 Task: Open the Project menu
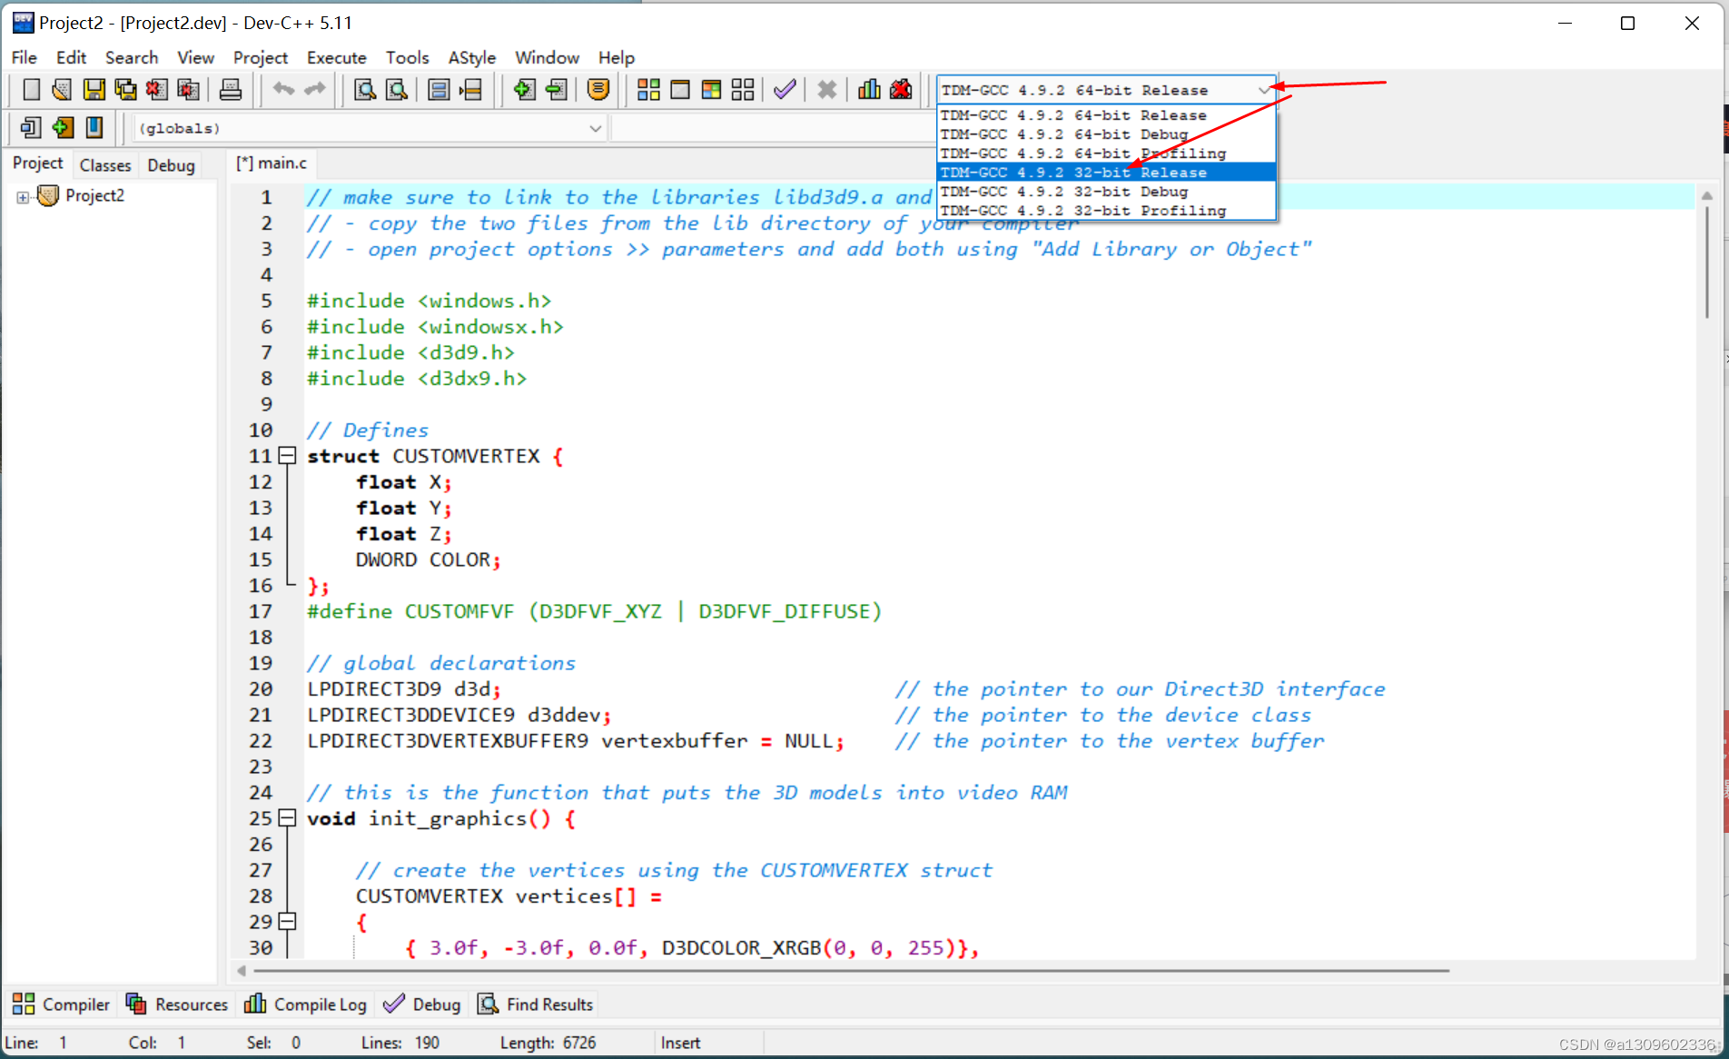click(261, 57)
